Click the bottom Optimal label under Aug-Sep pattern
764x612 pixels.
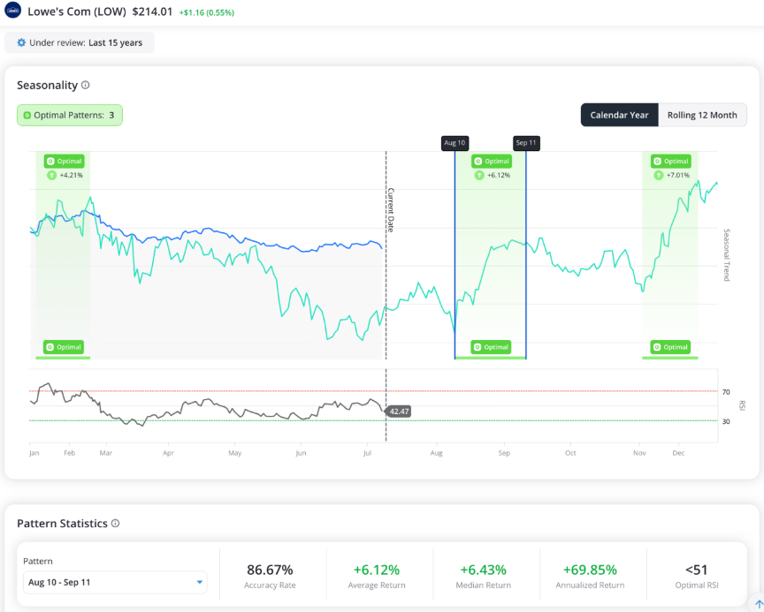(491, 347)
